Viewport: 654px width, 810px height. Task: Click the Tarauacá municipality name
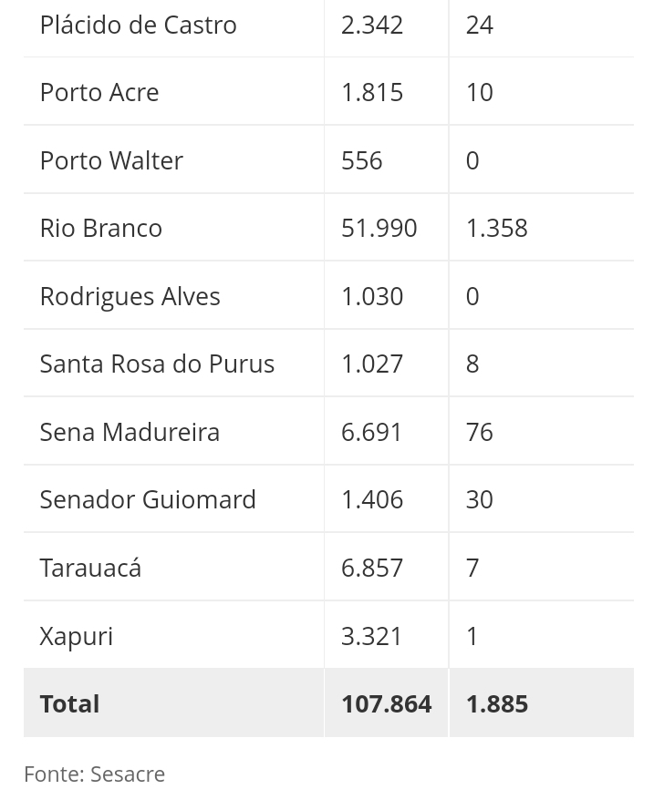click(90, 568)
